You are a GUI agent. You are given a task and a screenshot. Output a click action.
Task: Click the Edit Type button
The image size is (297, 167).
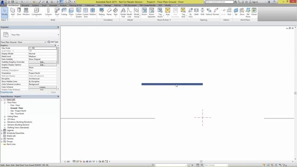click(53, 42)
